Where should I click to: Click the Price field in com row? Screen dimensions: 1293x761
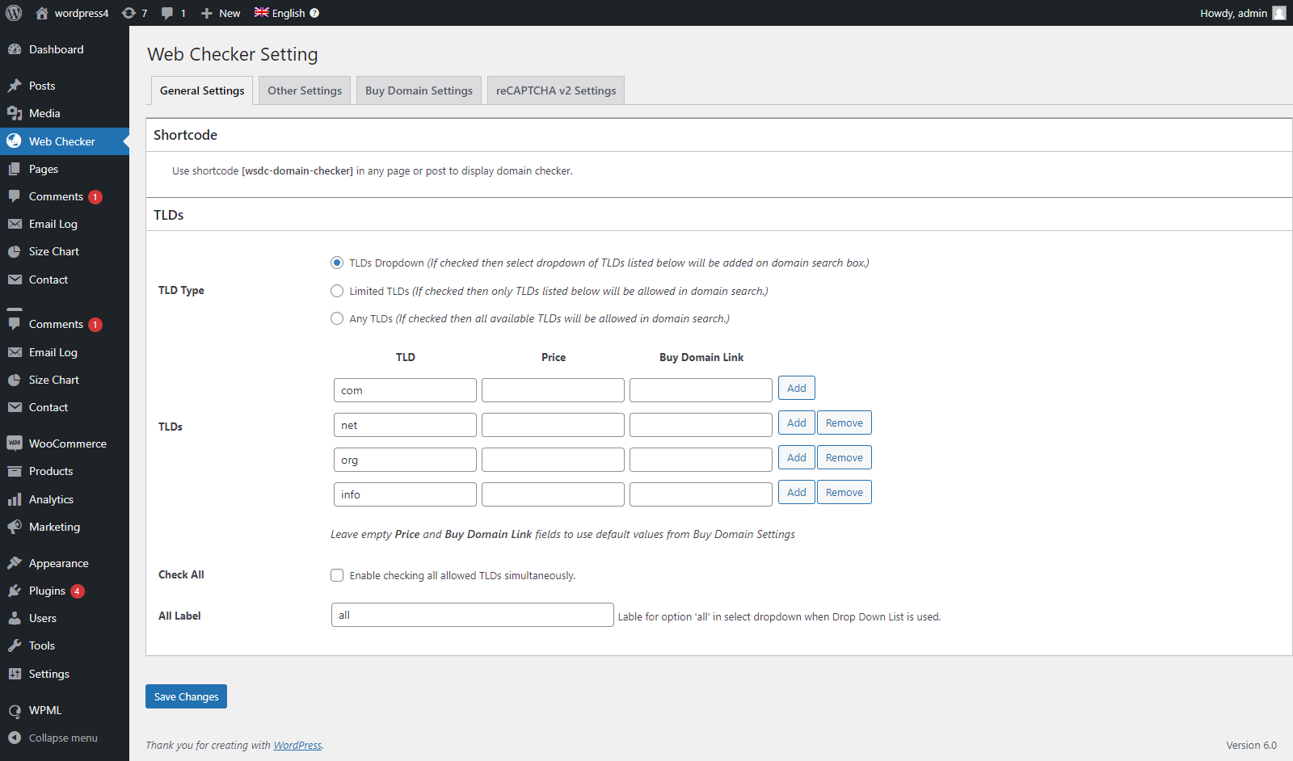tap(553, 390)
